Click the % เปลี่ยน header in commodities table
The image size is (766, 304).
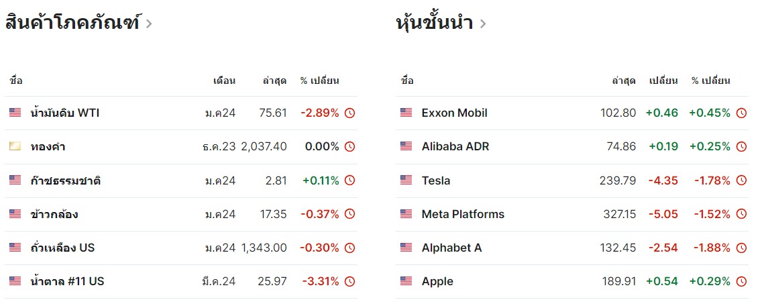319,81
